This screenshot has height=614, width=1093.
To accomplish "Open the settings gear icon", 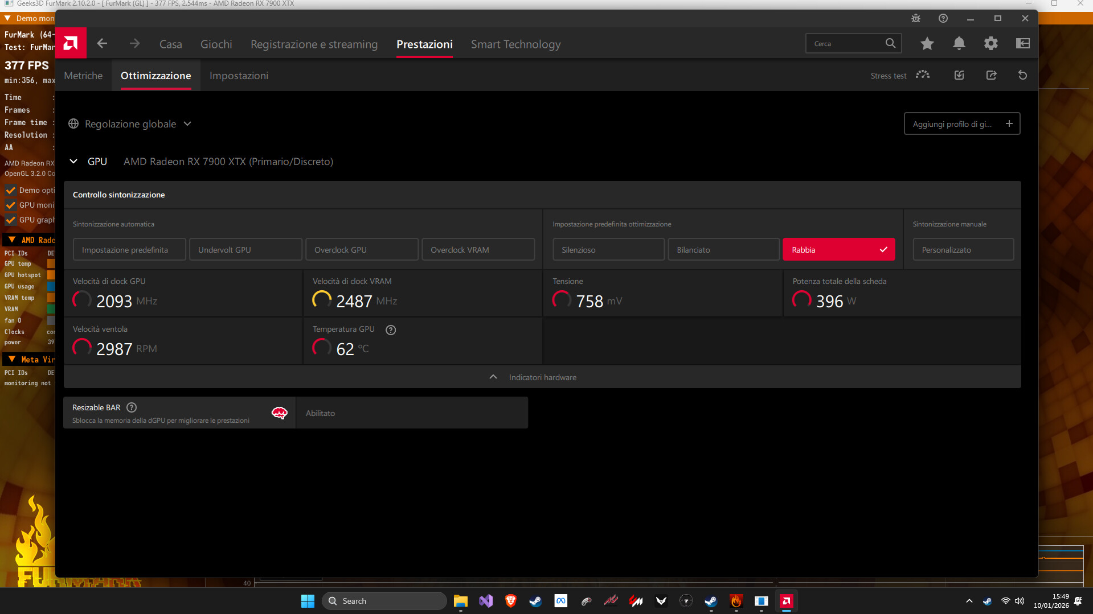I will pyautogui.click(x=990, y=43).
